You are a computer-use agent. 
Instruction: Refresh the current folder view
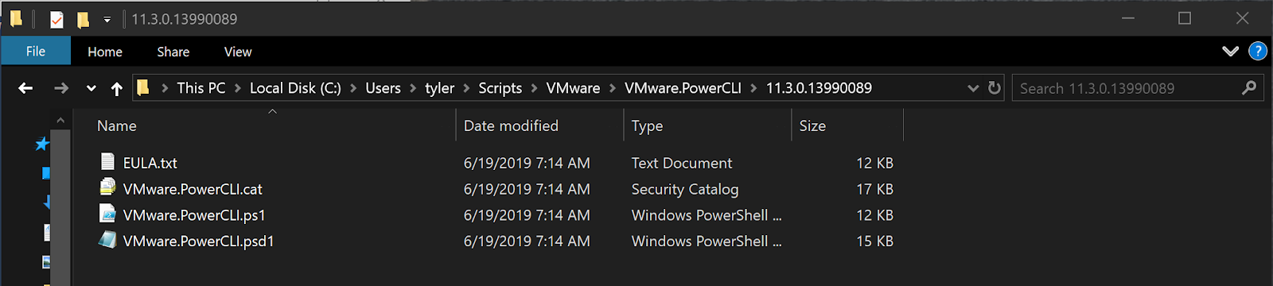(994, 88)
